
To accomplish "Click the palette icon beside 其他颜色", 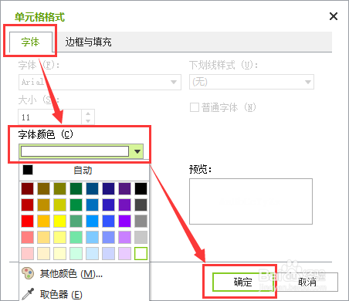I will [28, 273].
